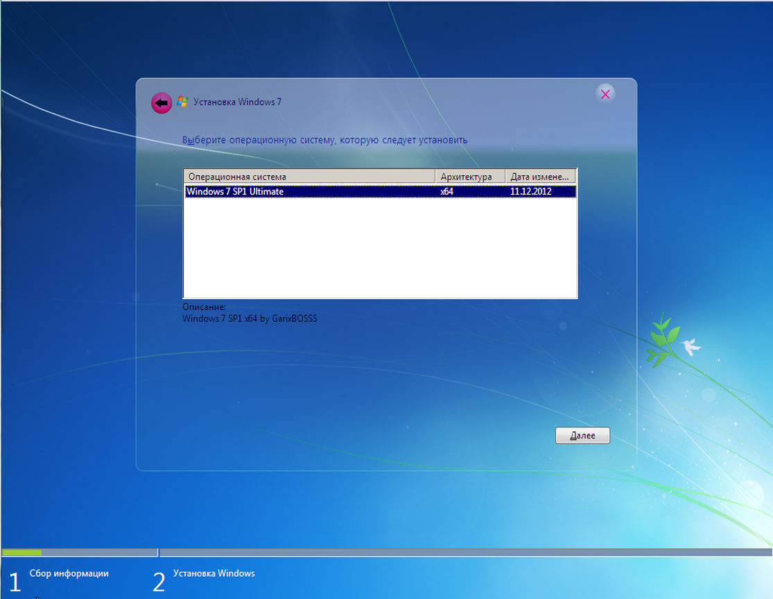773x599 pixels.
Task: Sort by Архитектура column header
Action: point(470,177)
